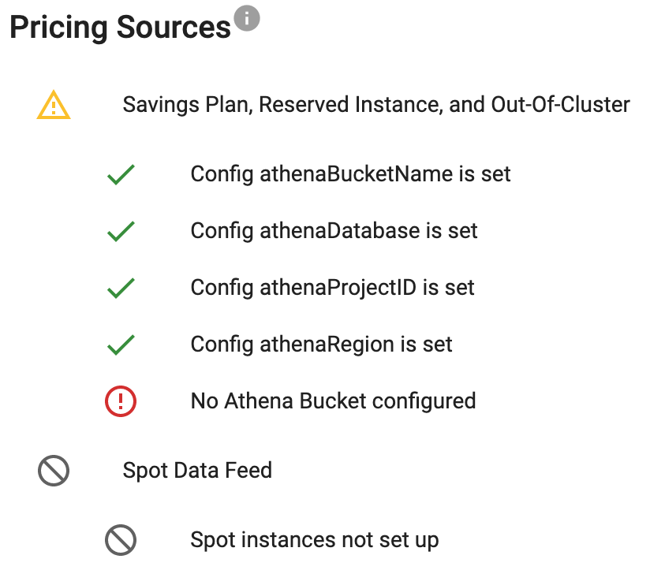Click 'Config athenaRegion is set' text
The height and width of the screenshot is (585, 650).
321,345
